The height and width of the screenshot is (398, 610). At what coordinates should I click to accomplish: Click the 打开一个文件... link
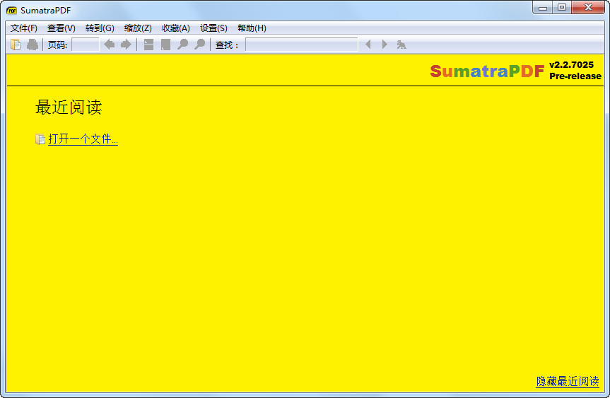coord(83,139)
